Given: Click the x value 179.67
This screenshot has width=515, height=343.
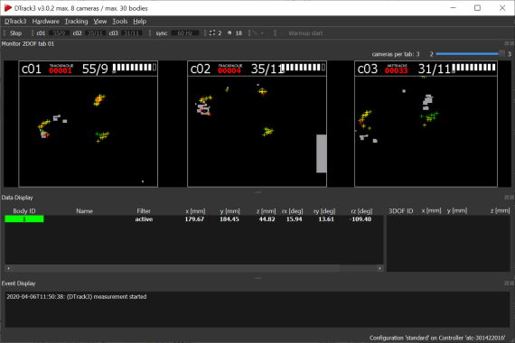Looking at the screenshot, I should click(194, 219).
